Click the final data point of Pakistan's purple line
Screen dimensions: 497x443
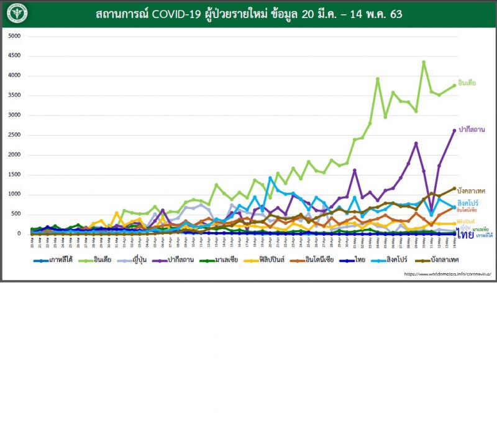pyautogui.click(x=454, y=131)
